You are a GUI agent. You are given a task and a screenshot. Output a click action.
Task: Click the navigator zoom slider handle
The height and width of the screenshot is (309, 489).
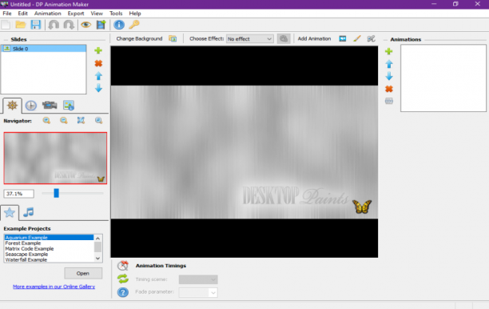click(56, 193)
